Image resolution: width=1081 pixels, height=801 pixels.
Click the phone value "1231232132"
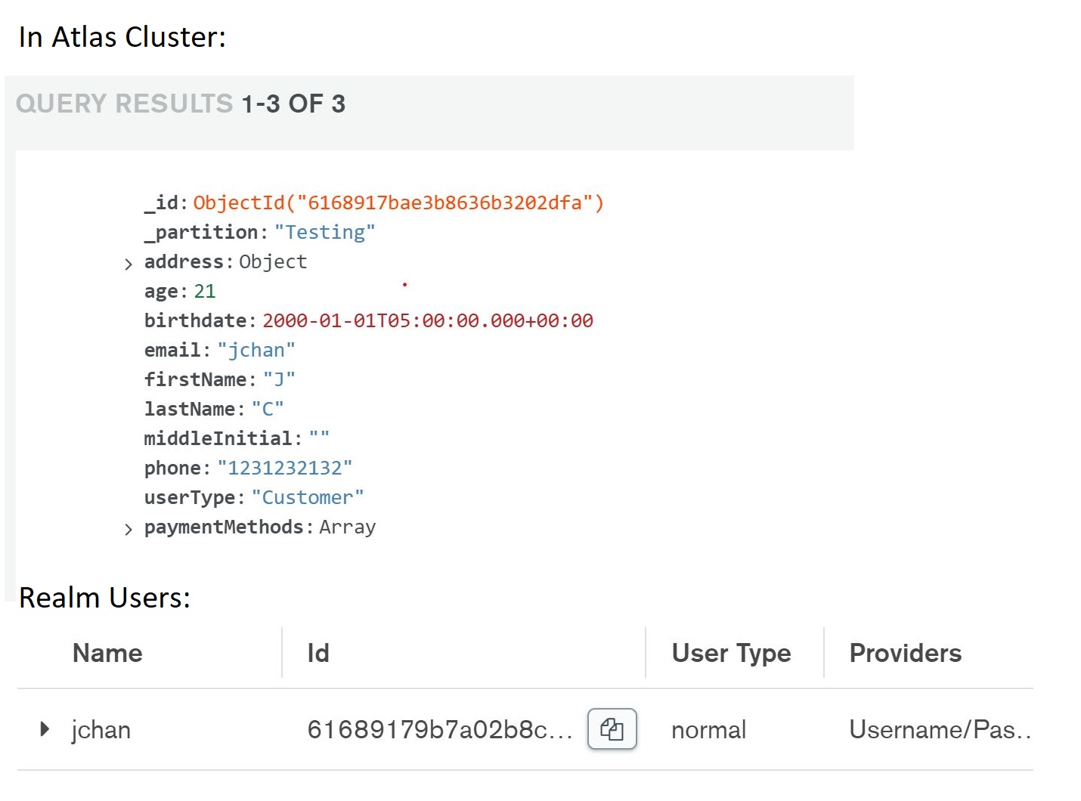[x=285, y=468]
